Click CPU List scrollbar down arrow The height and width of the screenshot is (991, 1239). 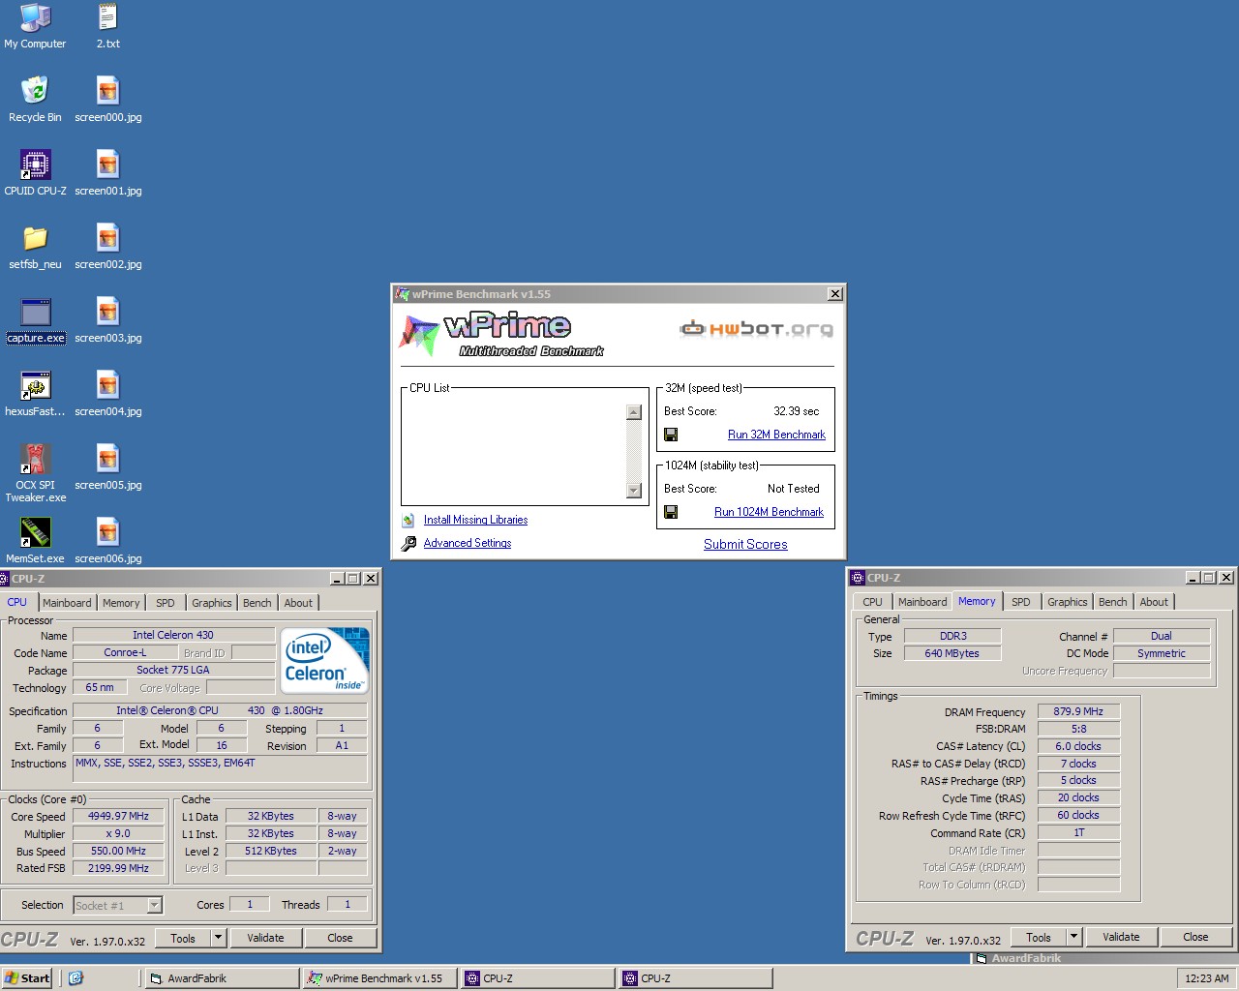point(634,490)
